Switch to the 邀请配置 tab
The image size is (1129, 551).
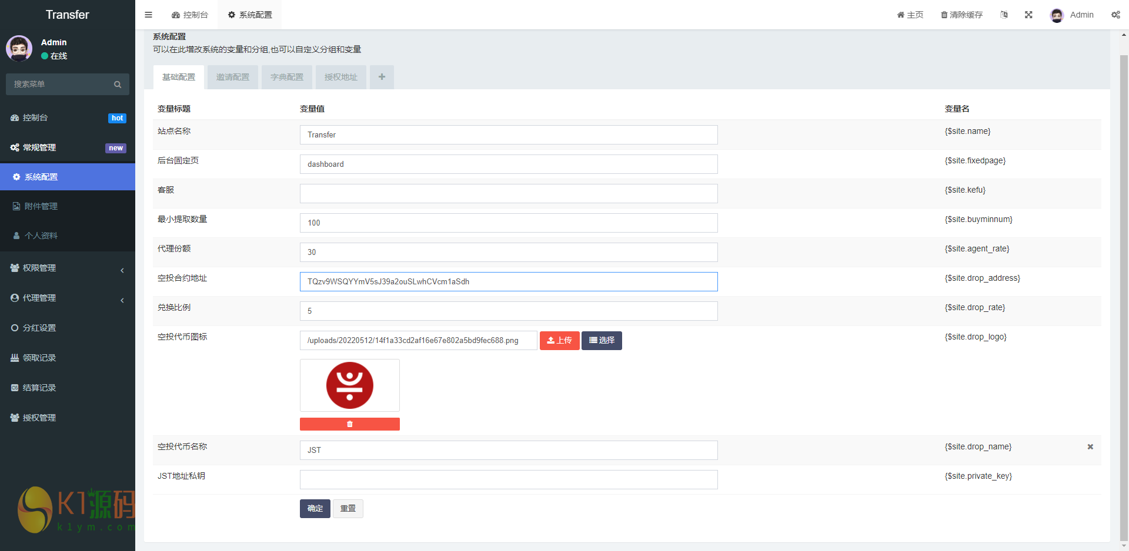(233, 77)
